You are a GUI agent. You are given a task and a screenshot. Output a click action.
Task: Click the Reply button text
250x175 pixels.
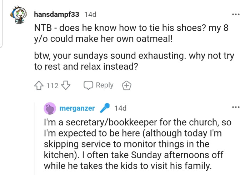tap(105, 85)
